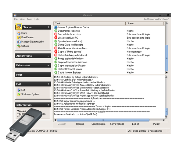This screenshot has width=183, height=152.
Task: Click the Purgar button
Action: [x=156, y=124]
